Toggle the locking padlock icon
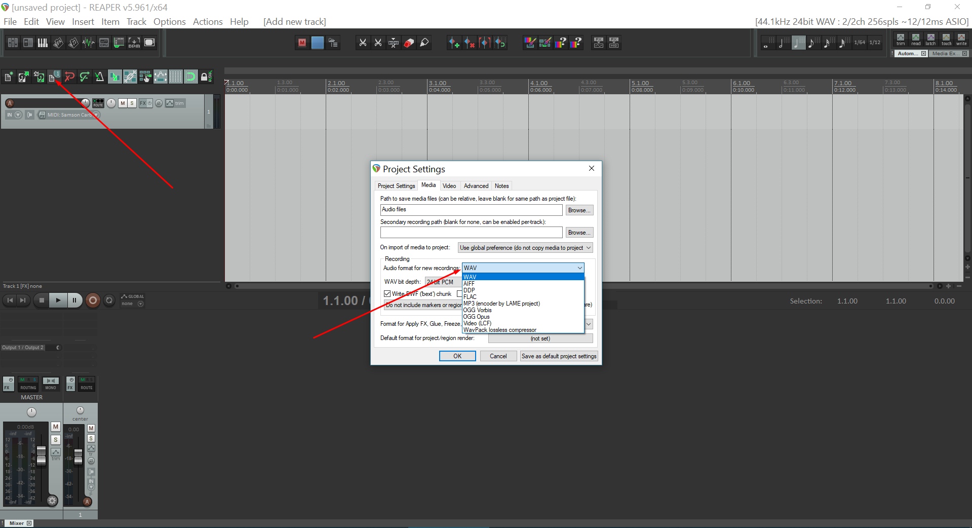This screenshot has width=972, height=528. 205,77
